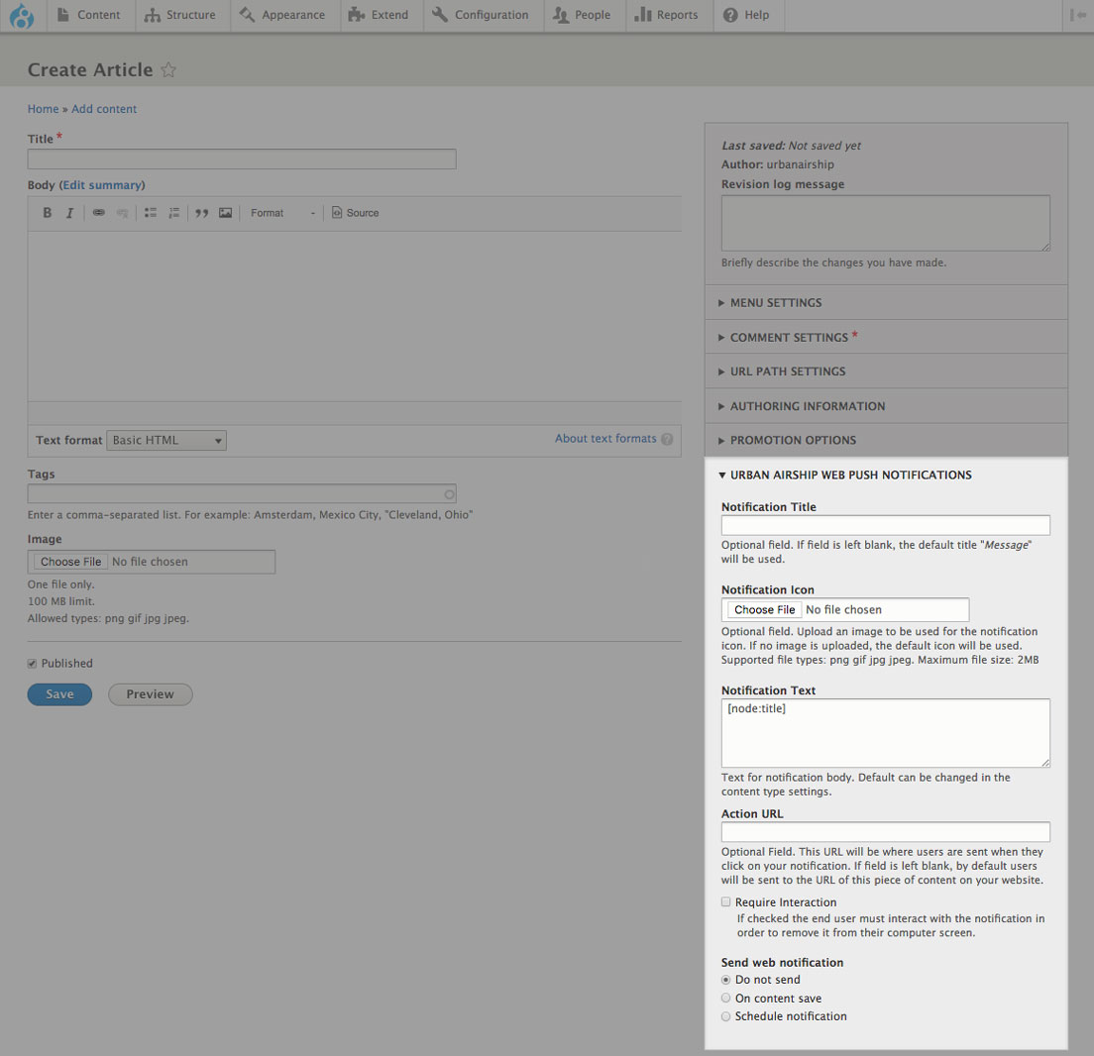Open the Text format Basic HTML dropdown
This screenshot has width=1094, height=1056.
pyautogui.click(x=166, y=440)
